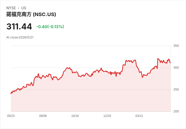Click the 300 y-axis label
Viewport: 186px width, 129px height.
tap(176, 67)
